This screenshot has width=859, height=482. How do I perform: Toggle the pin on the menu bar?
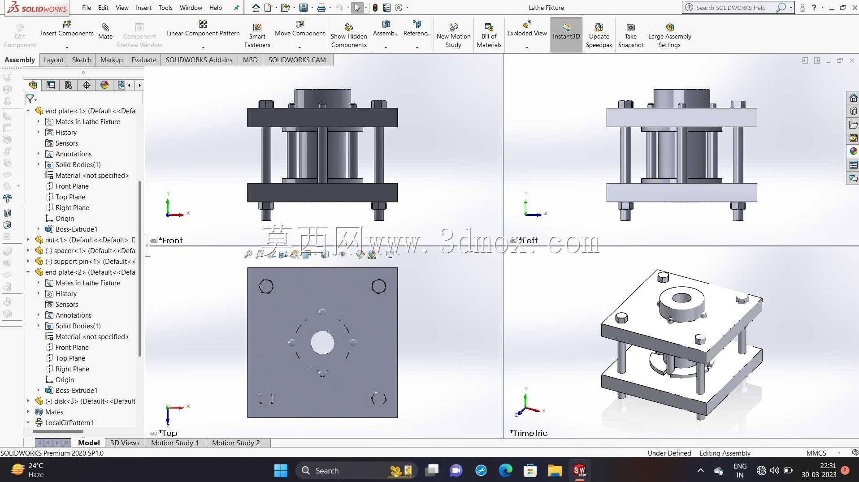pos(236,8)
